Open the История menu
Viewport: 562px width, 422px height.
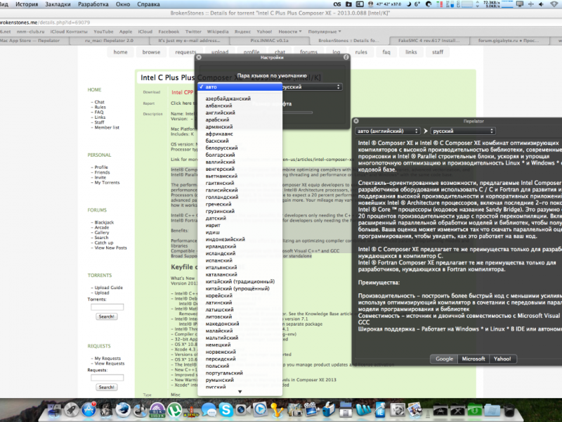click(x=27, y=4)
